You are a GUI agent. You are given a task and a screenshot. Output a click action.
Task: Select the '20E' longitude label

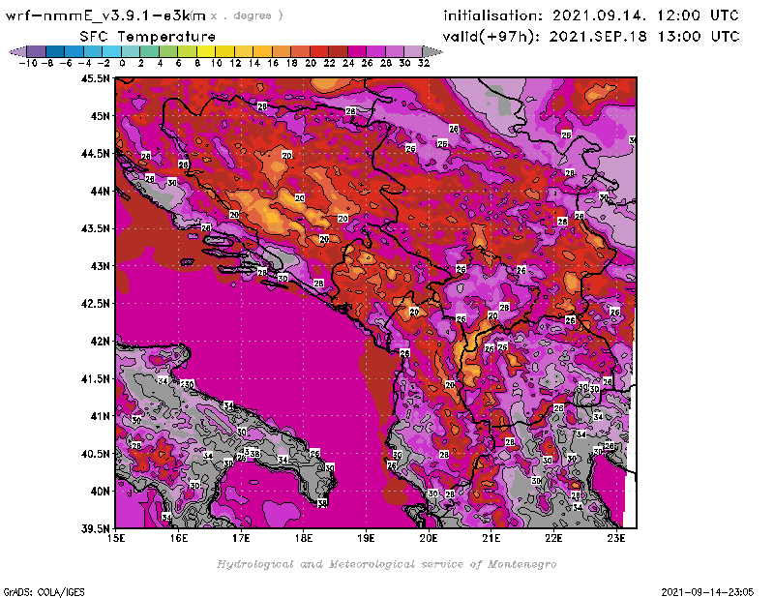429,538
